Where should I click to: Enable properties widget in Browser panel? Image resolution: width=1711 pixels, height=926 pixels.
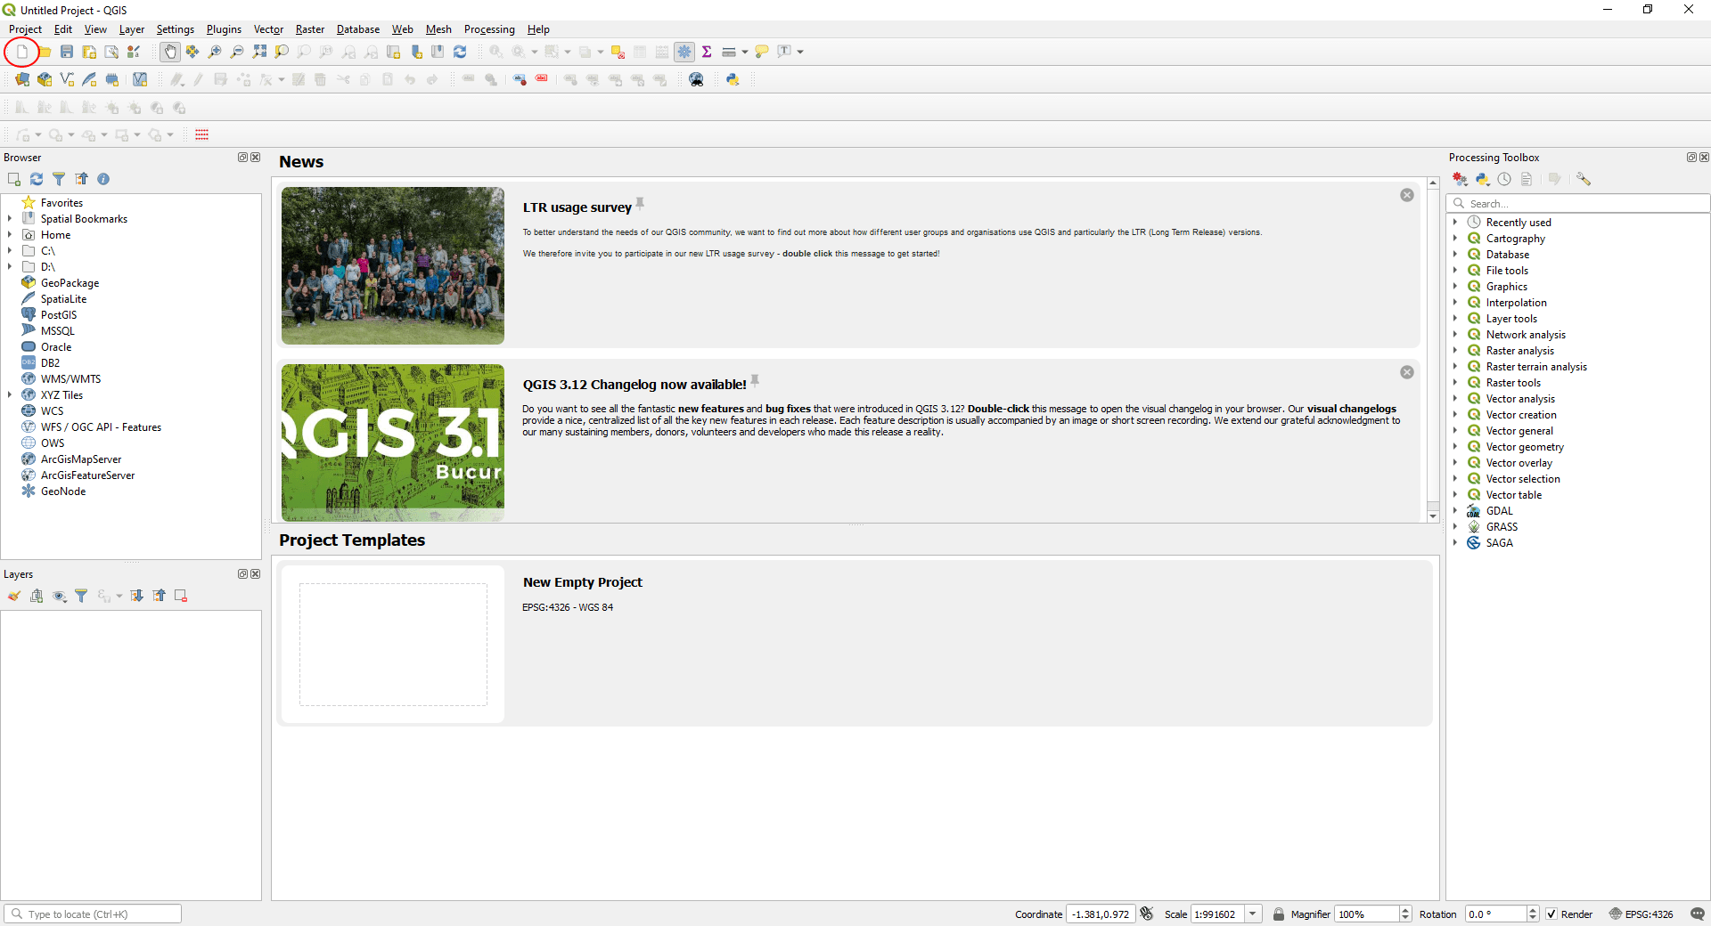[103, 179]
